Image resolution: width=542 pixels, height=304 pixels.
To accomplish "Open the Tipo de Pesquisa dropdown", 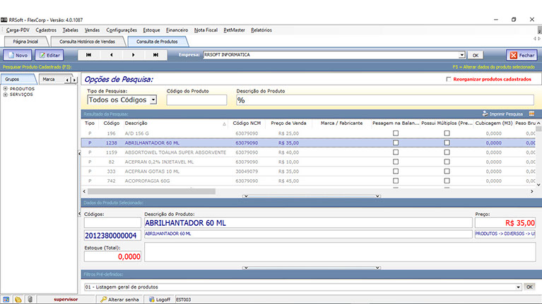I will coord(153,100).
